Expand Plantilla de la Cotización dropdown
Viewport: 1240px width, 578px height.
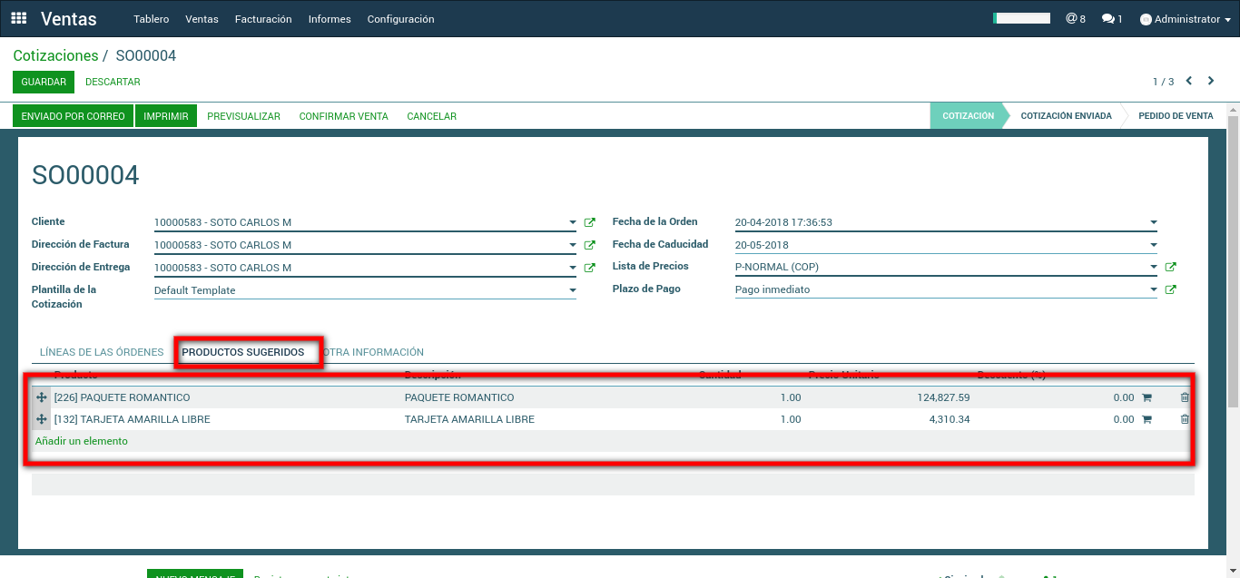tap(572, 290)
